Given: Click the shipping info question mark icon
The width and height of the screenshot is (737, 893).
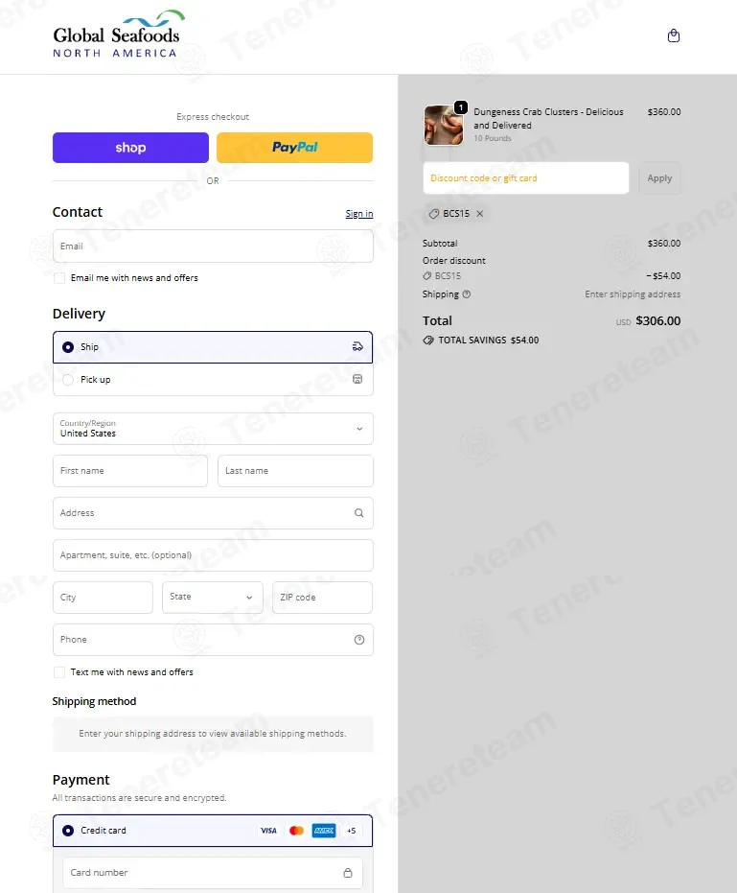Looking at the screenshot, I should [467, 294].
